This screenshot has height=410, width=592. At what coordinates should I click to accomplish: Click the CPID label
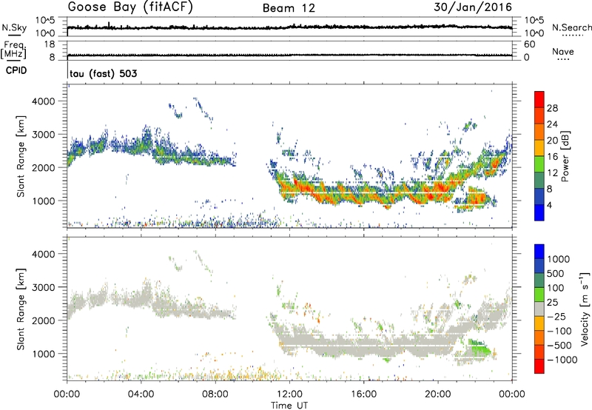[16, 70]
